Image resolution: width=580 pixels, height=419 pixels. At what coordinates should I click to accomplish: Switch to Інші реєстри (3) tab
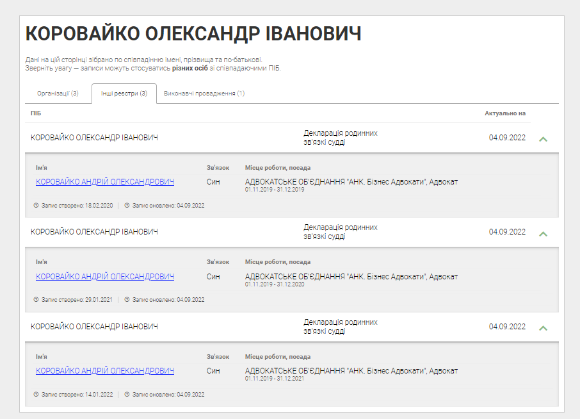[x=124, y=94]
